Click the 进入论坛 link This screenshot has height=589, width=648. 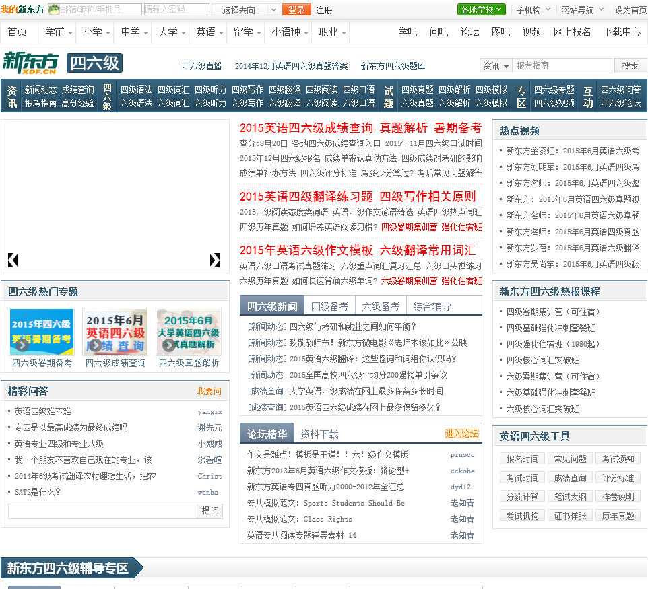pos(461,434)
